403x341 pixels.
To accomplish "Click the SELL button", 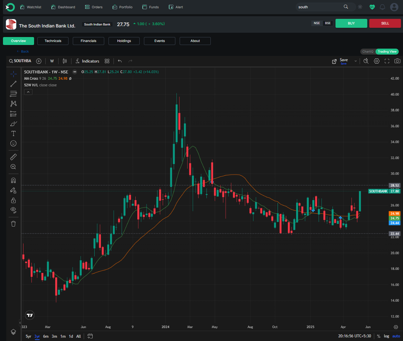I will coord(385,23).
